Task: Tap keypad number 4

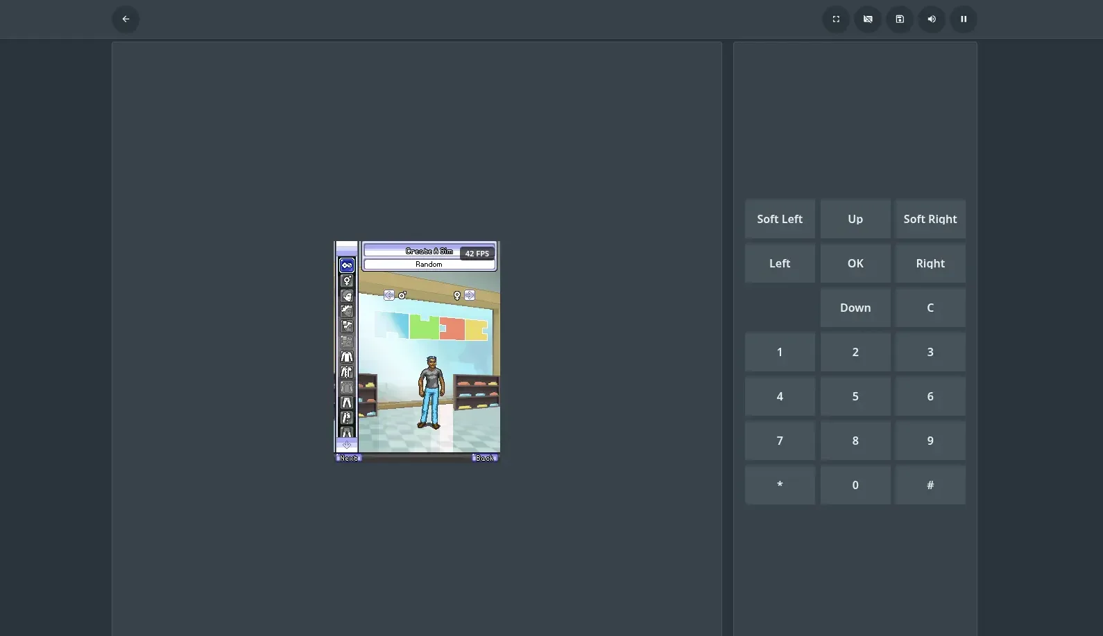Action: pyautogui.click(x=780, y=396)
